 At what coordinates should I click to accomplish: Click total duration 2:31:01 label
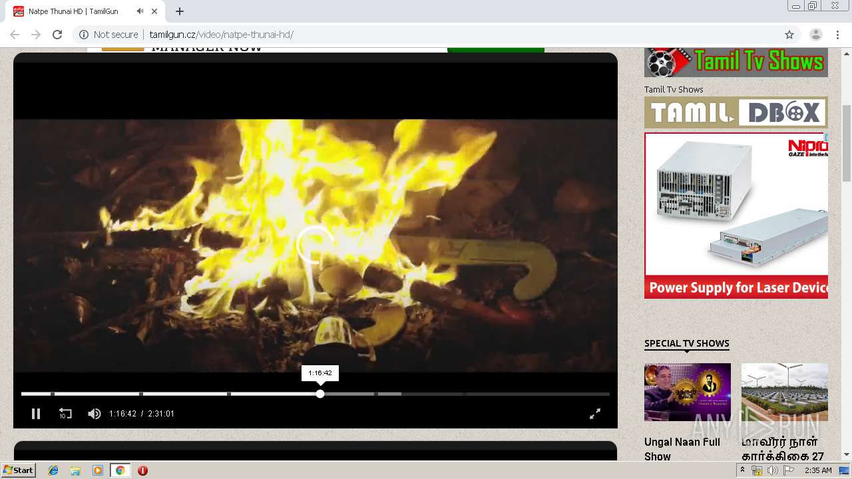tap(161, 414)
